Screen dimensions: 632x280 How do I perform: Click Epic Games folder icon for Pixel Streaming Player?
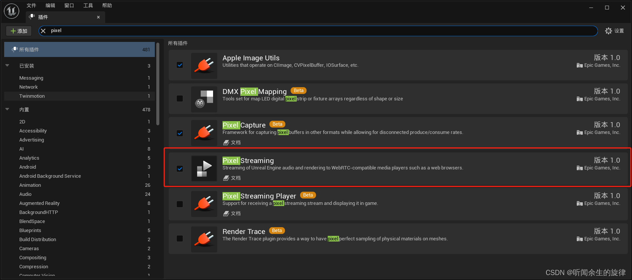(x=579, y=203)
